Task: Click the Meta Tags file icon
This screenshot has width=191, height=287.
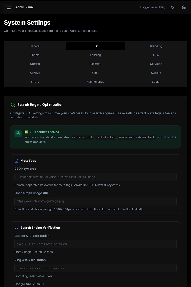Action: [16, 161]
